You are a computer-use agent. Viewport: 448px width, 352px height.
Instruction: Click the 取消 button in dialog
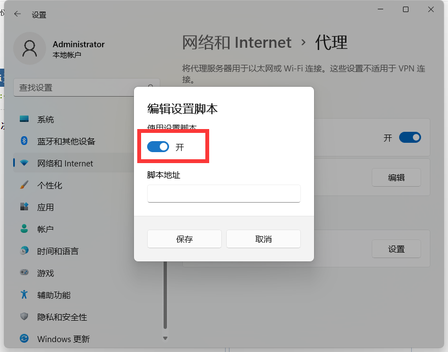point(264,239)
